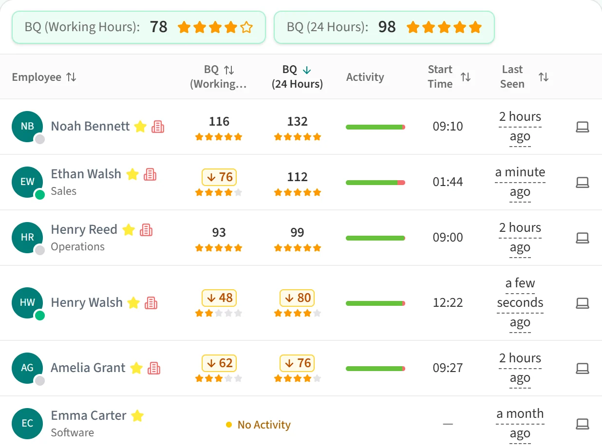Viewport: 602px width, 448px height.
Task: Toggle the favorite star beside Noah Bennett
Action: pyautogui.click(x=140, y=127)
